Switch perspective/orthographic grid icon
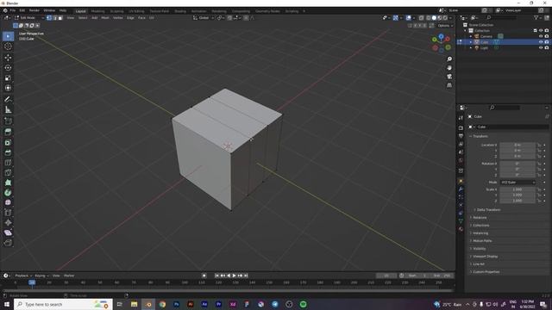The height and width of the screenshot is (310, 552). [x=449, y=85]
